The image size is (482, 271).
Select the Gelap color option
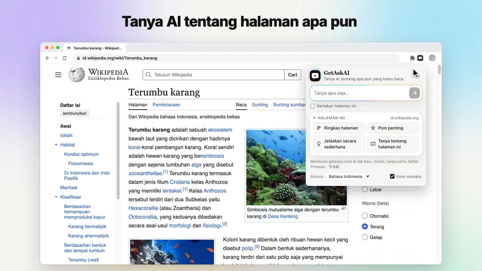365,237
